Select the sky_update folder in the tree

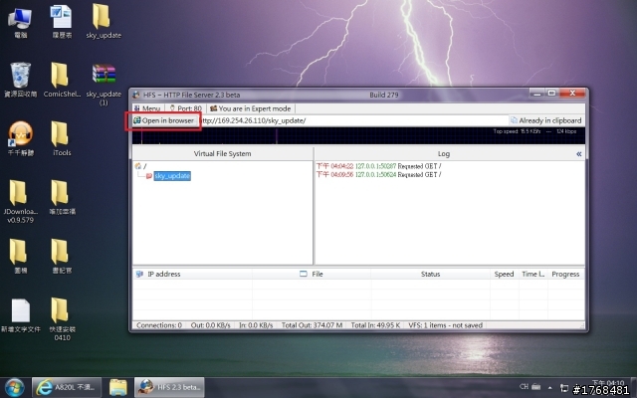pos(172,176)
